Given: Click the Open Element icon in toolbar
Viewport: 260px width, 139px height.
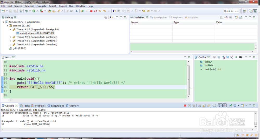Looking at the screenshot, I should (50, 11).
